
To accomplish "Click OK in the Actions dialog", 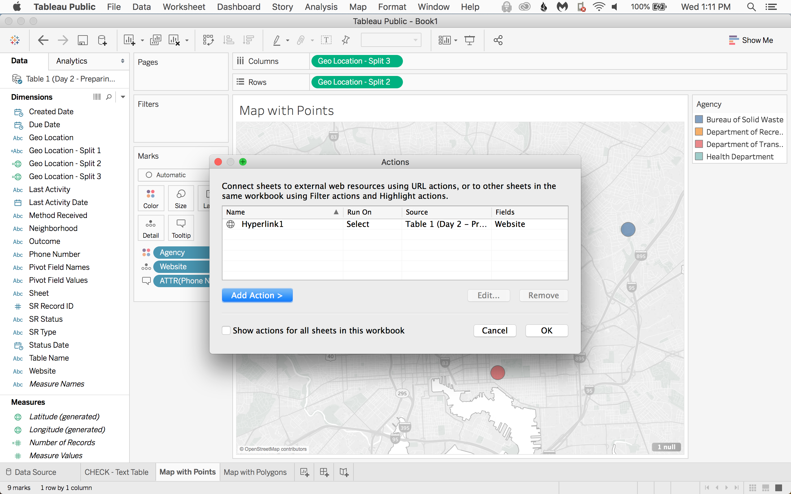I will coord(547,330).
